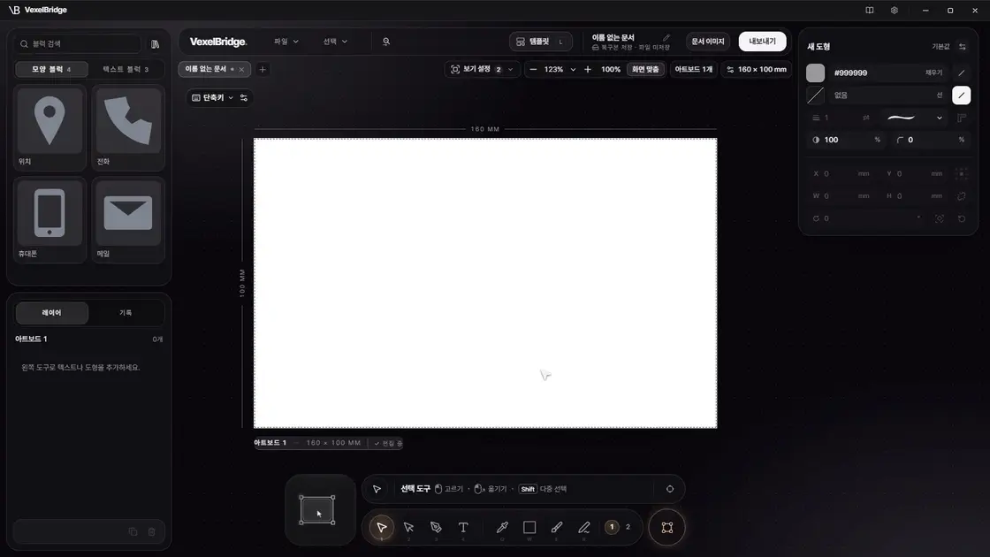Switch to the 레이어 tab
This screenshot has height=557, width=990.
(52, 313)
